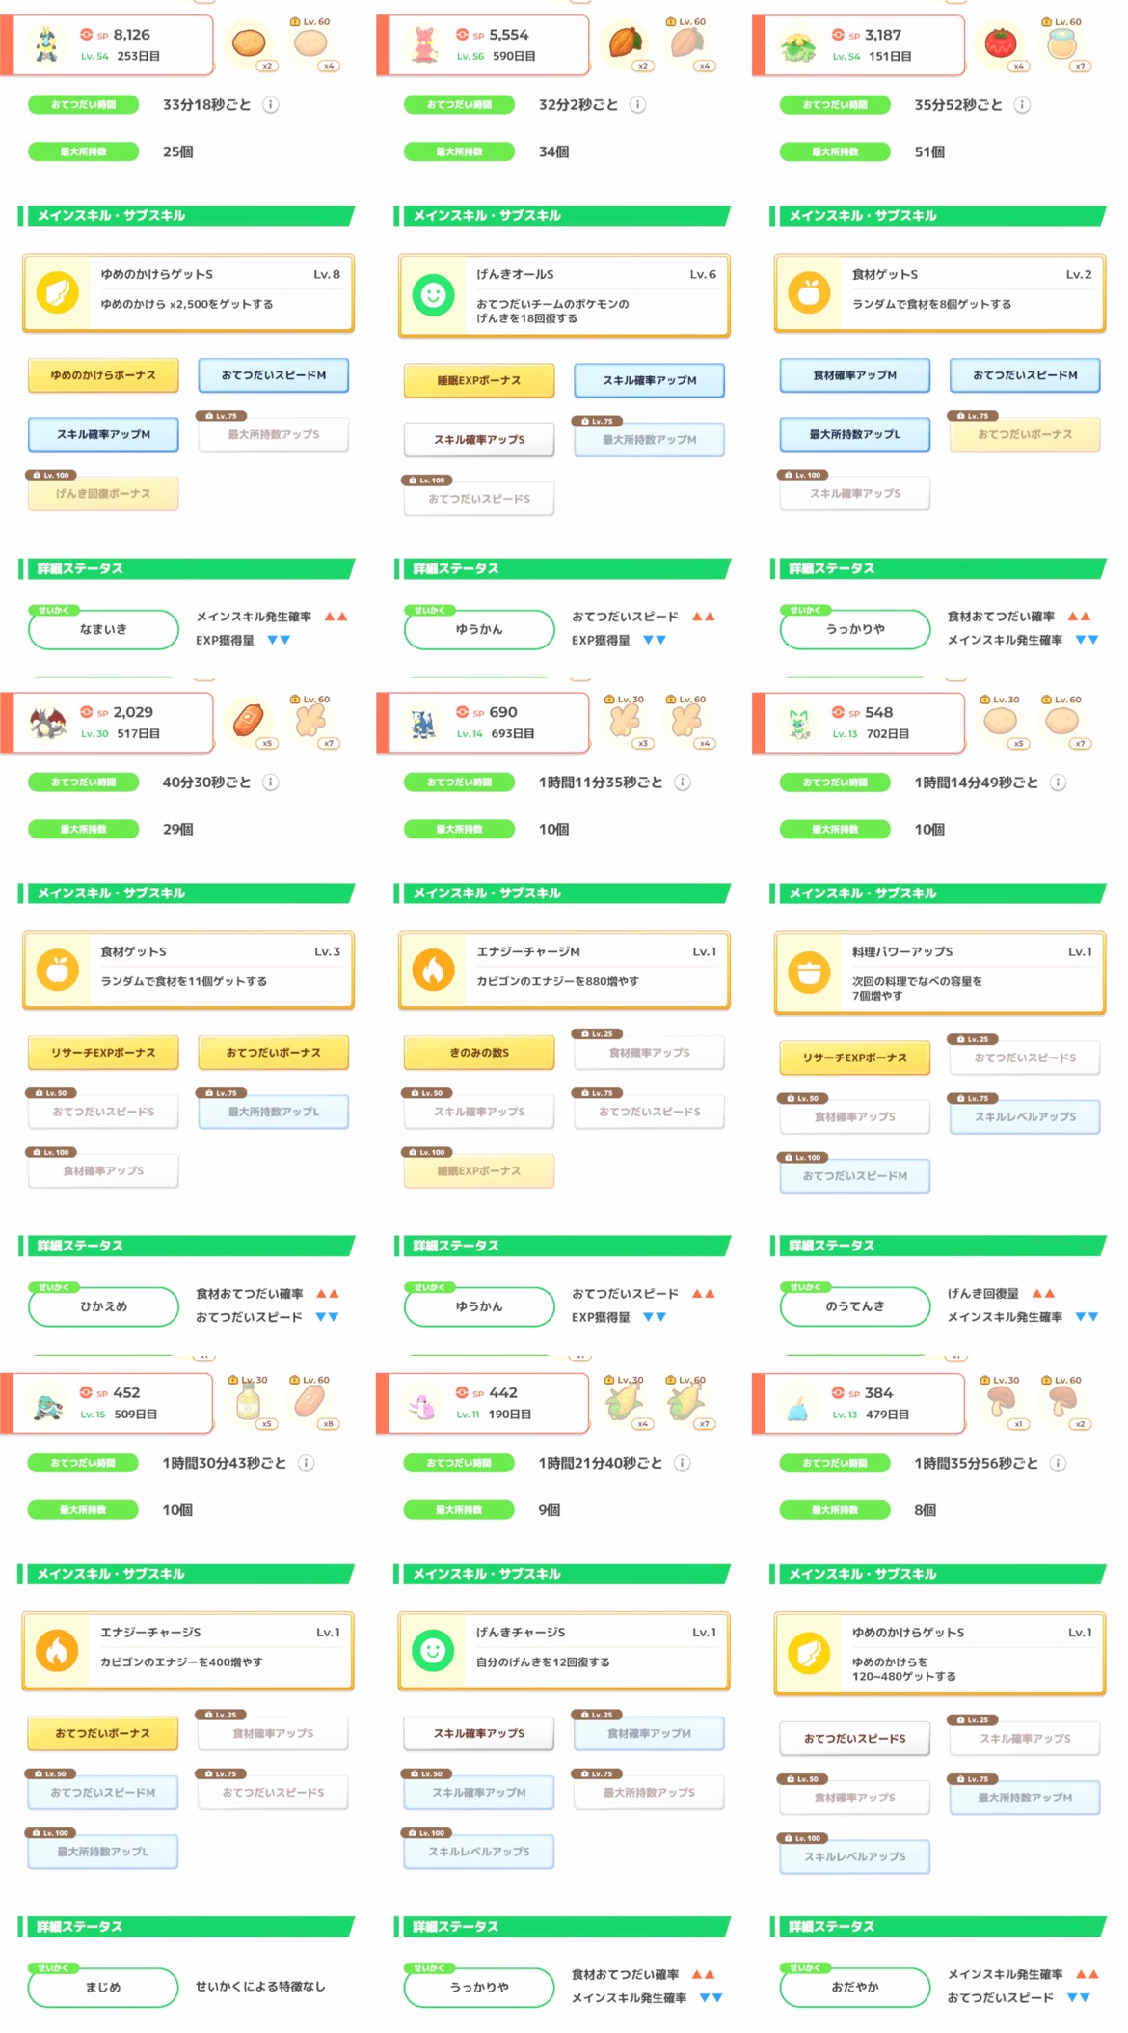This screenshot has height=2033, width=1128.
Task: Open the ゆめのかけらボーナス sub skill
Action: pos(103,375)
